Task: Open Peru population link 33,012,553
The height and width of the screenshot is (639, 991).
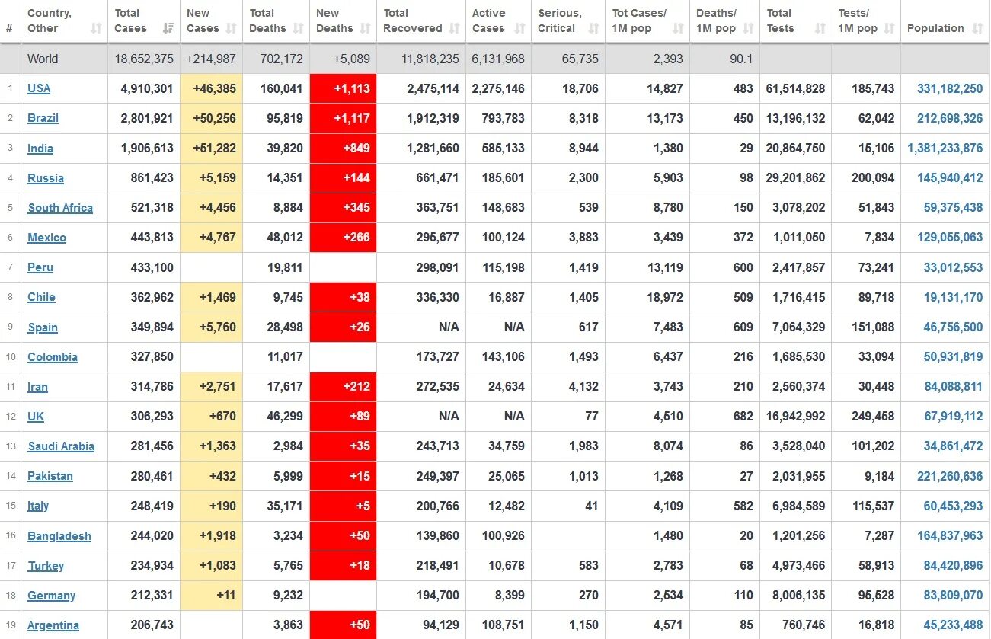Action: 954,267
